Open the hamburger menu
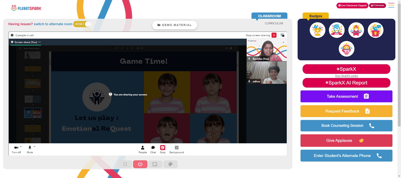 pyautogui.click(x=391, y=5)
